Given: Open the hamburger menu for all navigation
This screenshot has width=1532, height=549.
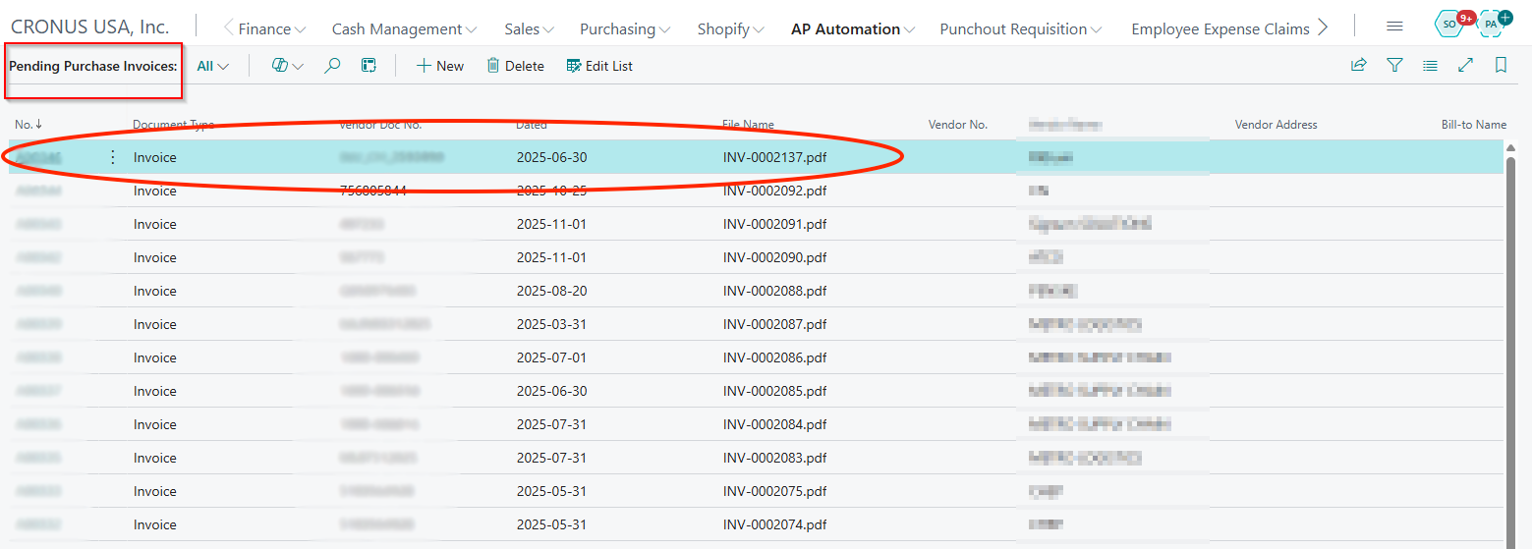Looking at the screenshot, I should tap(1394, 27).
